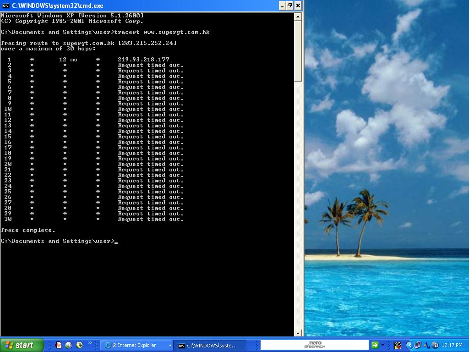This screenshot has width=469, height=352.
Task: Click the command window scroll up arrow
Action: point(298,16)
